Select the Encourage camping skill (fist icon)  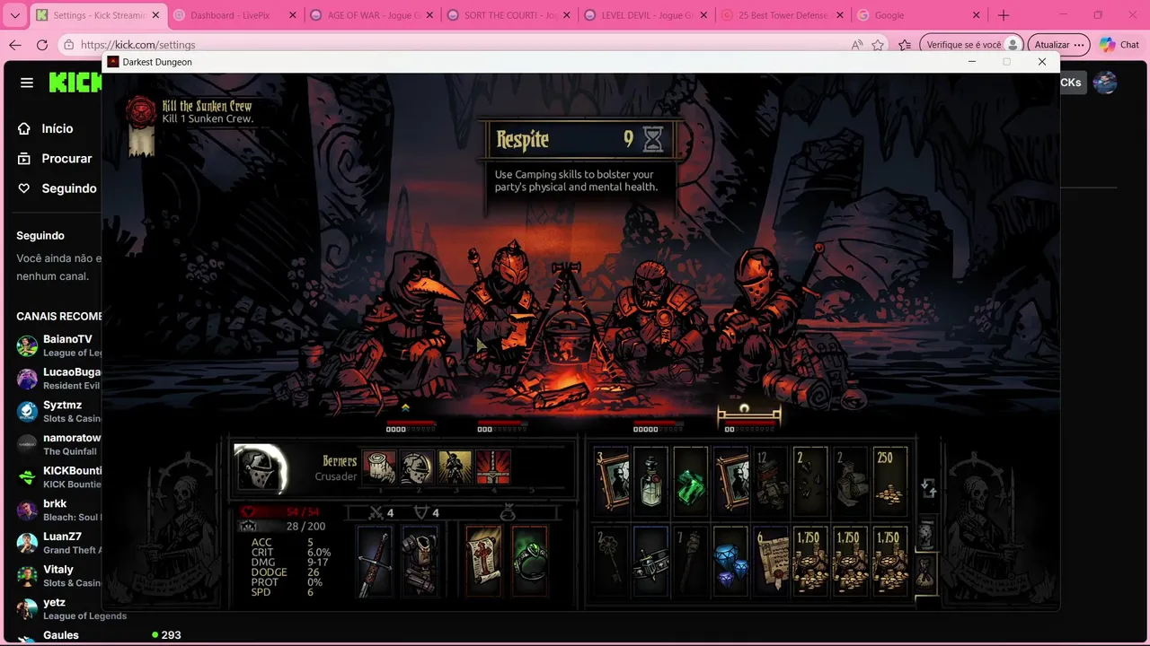click(379, 467)
